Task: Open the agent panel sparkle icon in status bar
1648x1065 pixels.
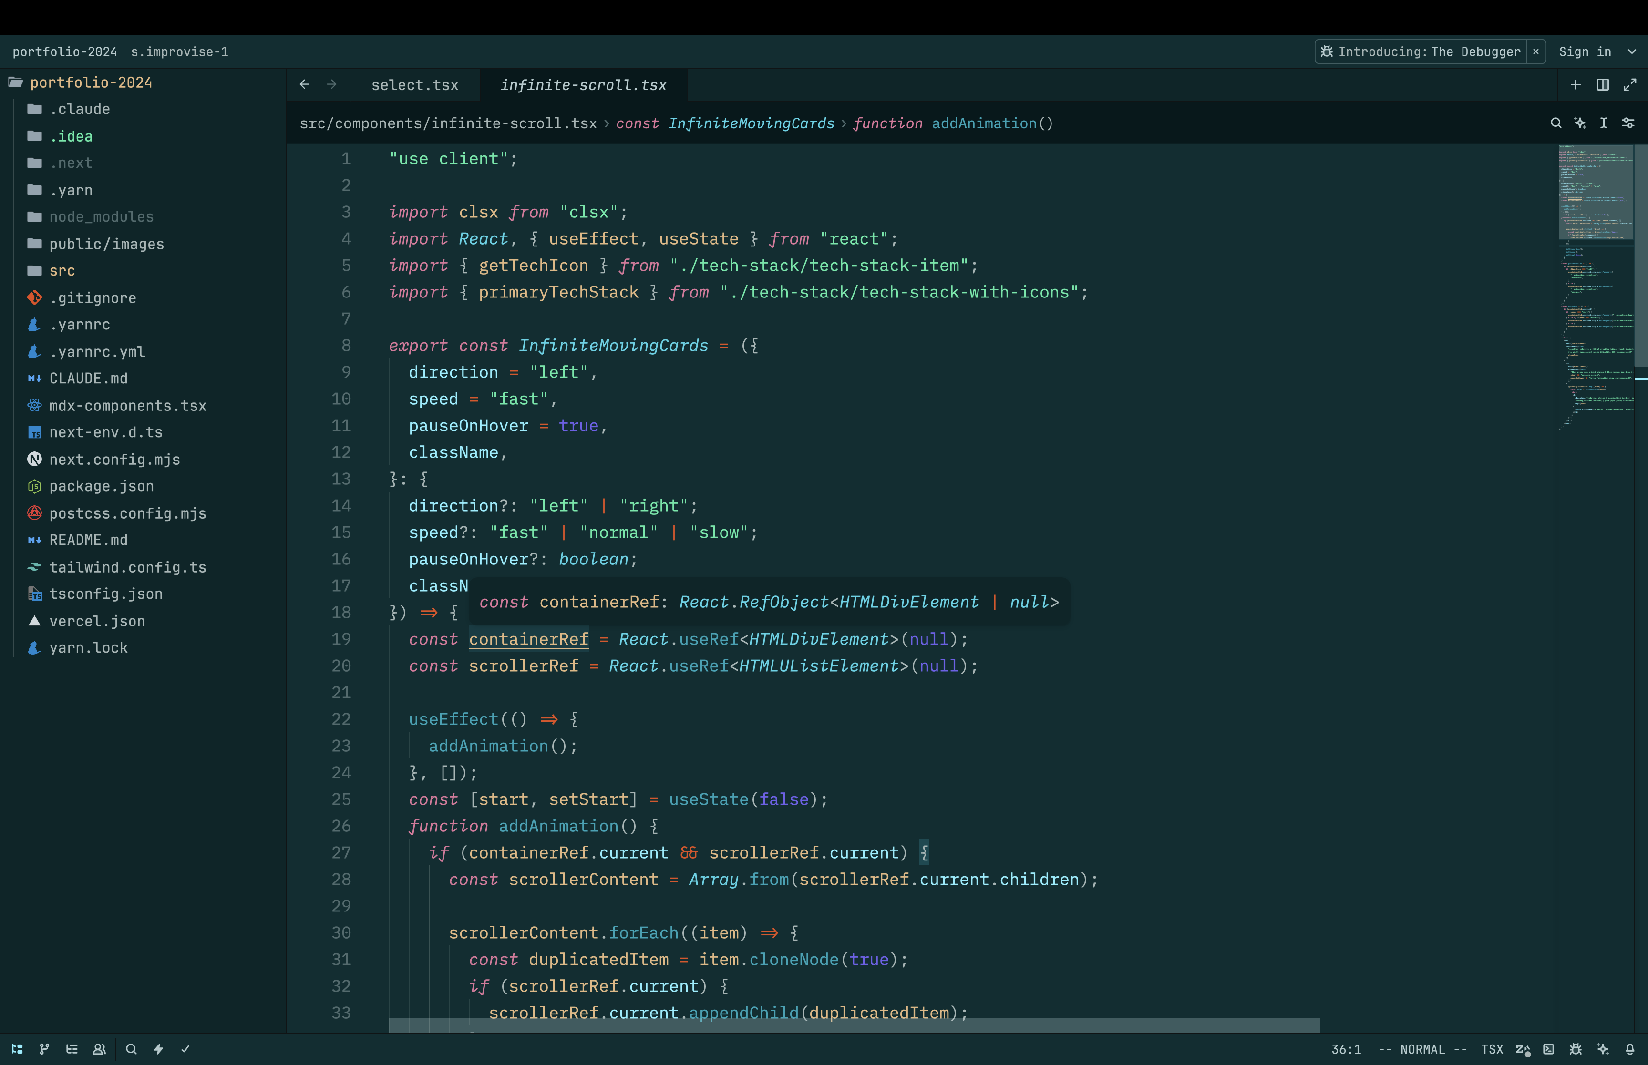Action: [1603, 1049]
